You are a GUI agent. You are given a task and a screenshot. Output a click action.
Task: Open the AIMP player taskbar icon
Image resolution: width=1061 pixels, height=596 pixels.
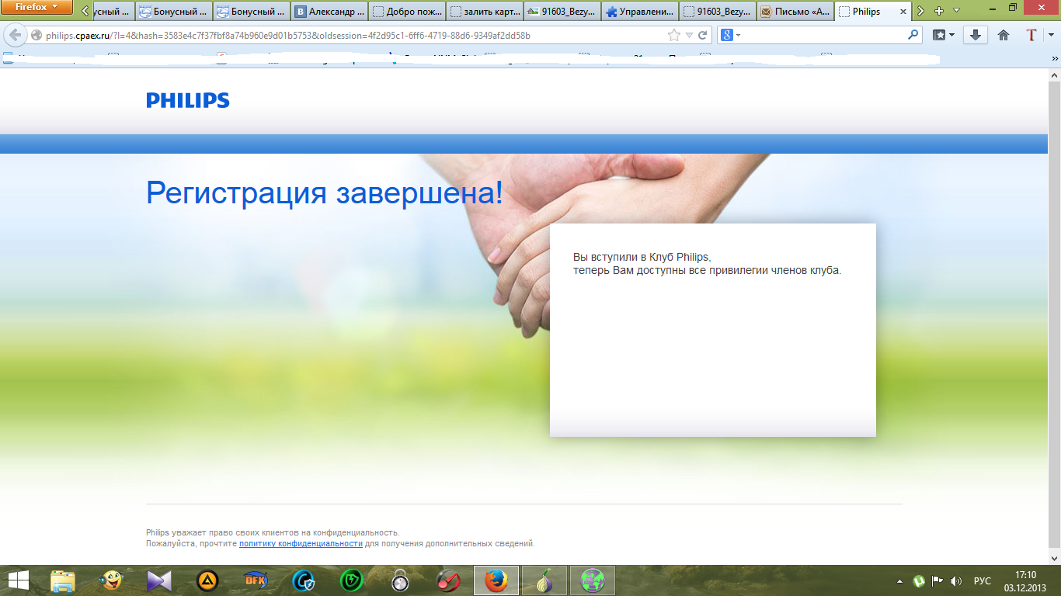pos(207,580)
